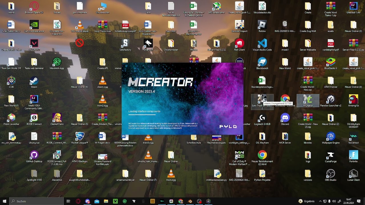Select the Riot Client desktop icon

(x=239, y=45)
